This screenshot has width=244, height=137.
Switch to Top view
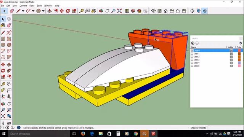[159, 11]
